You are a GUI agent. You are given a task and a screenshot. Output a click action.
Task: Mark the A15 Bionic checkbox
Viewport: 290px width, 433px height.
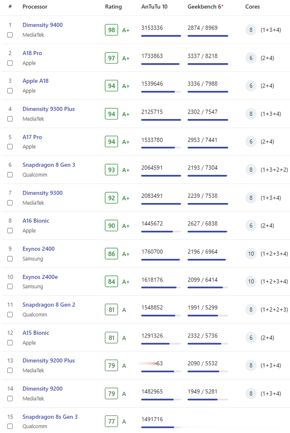10,343
